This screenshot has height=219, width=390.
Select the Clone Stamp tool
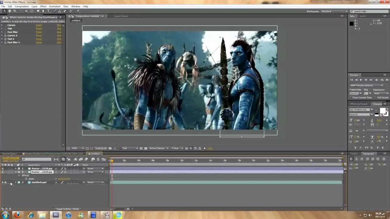(59, 11)
